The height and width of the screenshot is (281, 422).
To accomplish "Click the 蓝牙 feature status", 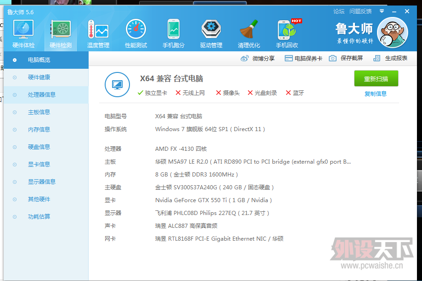I will pyautogui.click(x=295, y=93).
